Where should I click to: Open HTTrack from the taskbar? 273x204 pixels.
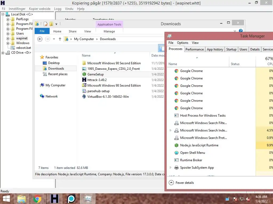(x=54, y=199)
